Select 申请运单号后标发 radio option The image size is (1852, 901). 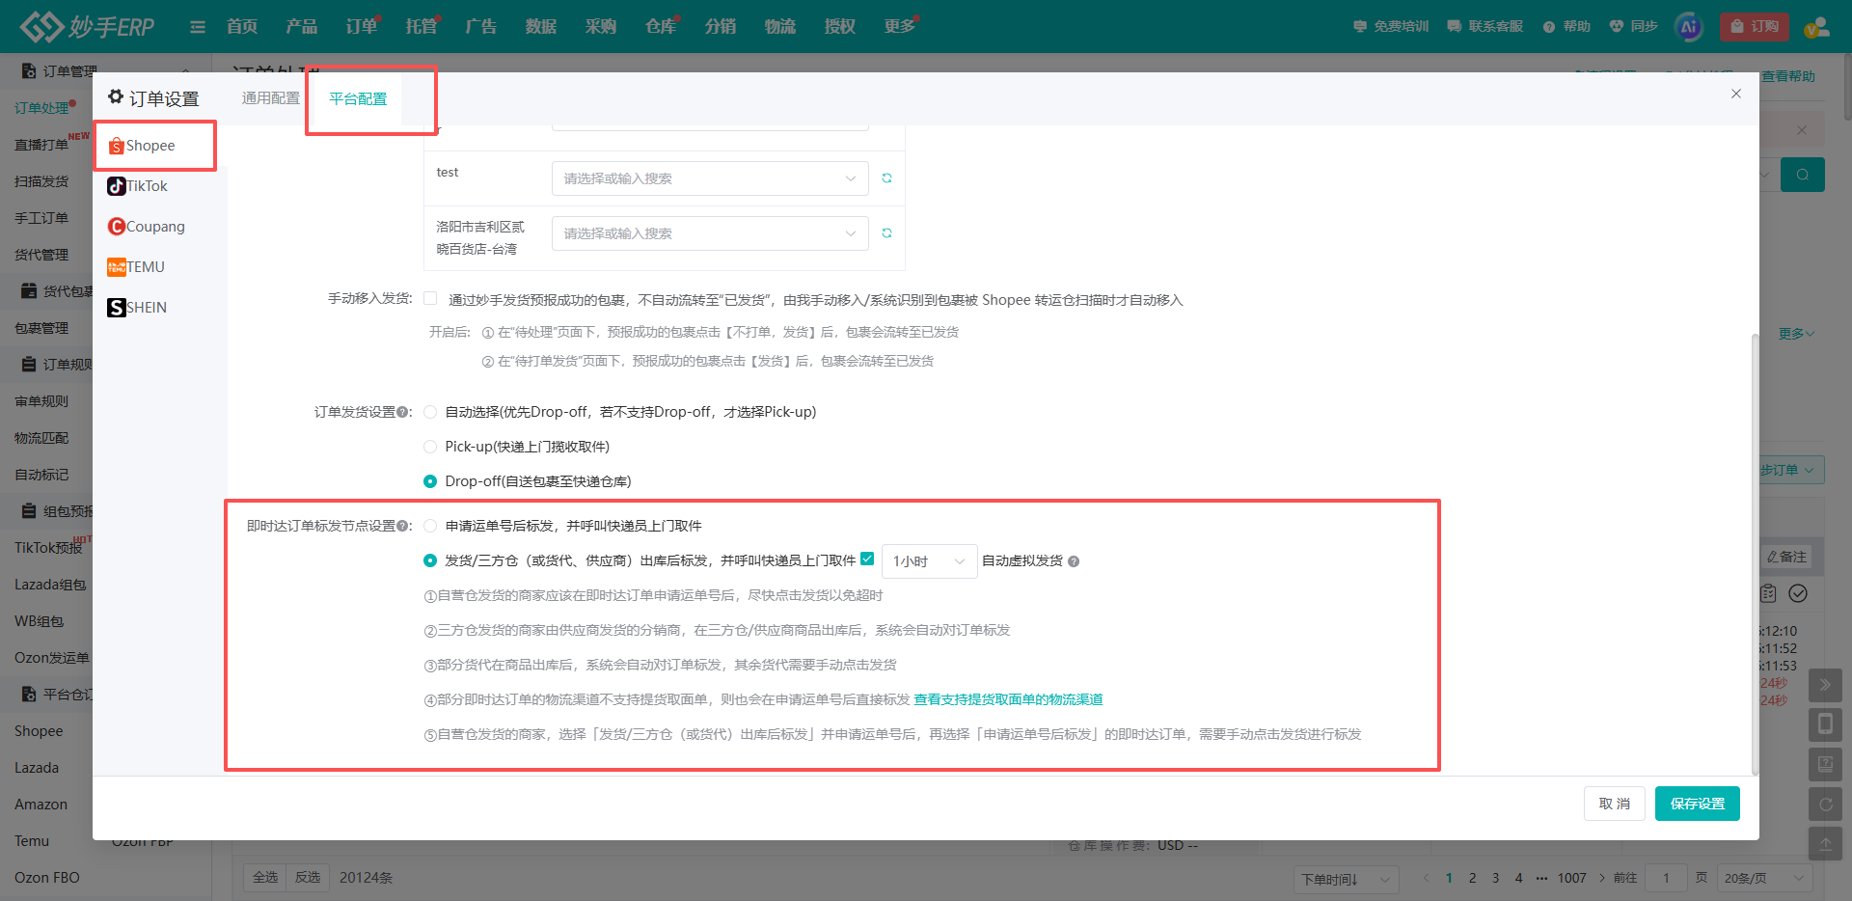[430, 526]
